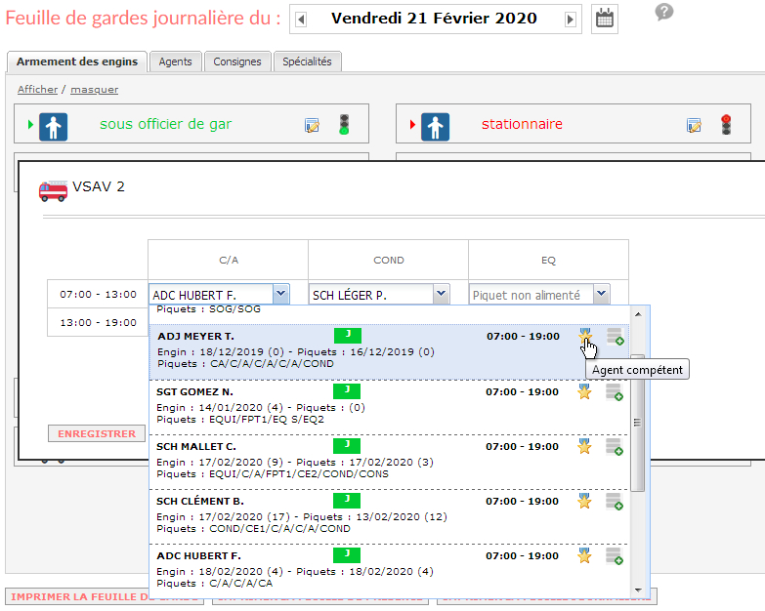
Task: Open EQ dropdown arrow Piquet non alimenté
Action: [x=601, y=295]
